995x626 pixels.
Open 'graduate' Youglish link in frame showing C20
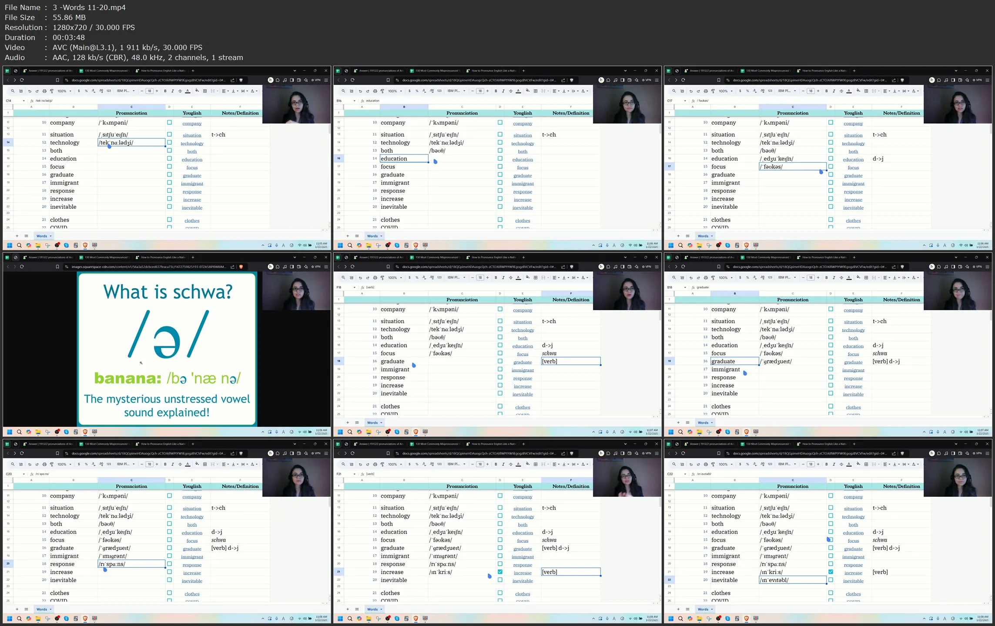coord(192,549)
